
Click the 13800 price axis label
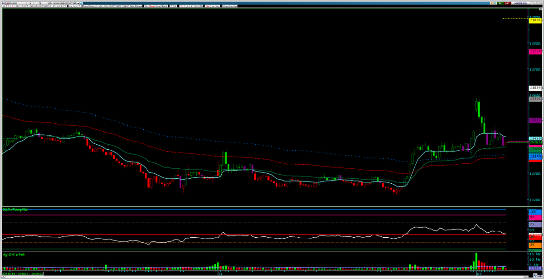pyautogui.click(x=535, y=43)
